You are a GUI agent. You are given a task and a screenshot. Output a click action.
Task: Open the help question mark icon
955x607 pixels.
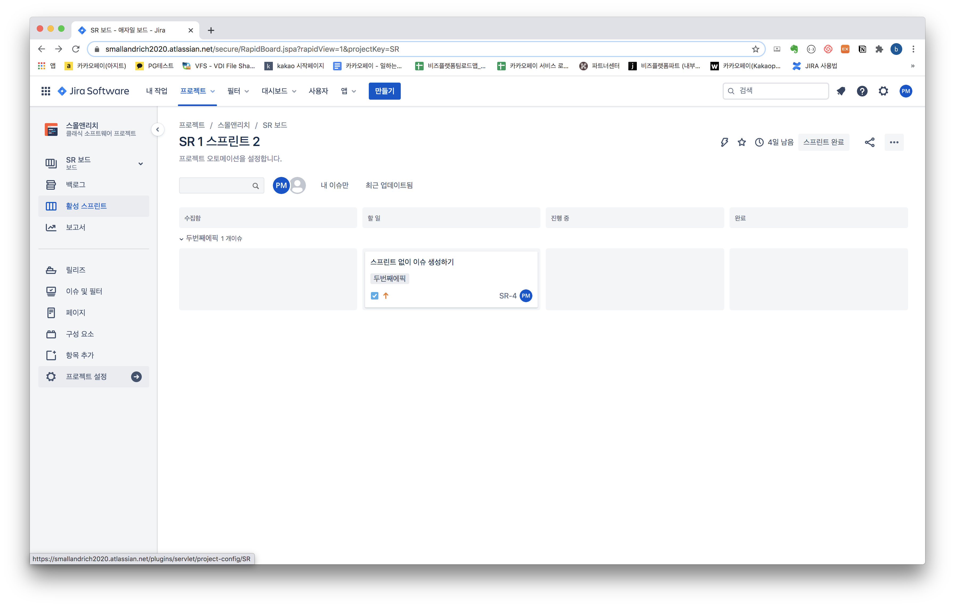click(x=862, y=91)
